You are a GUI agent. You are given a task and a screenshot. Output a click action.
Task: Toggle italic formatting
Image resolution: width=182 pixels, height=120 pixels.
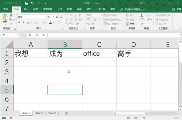point(23,23)
